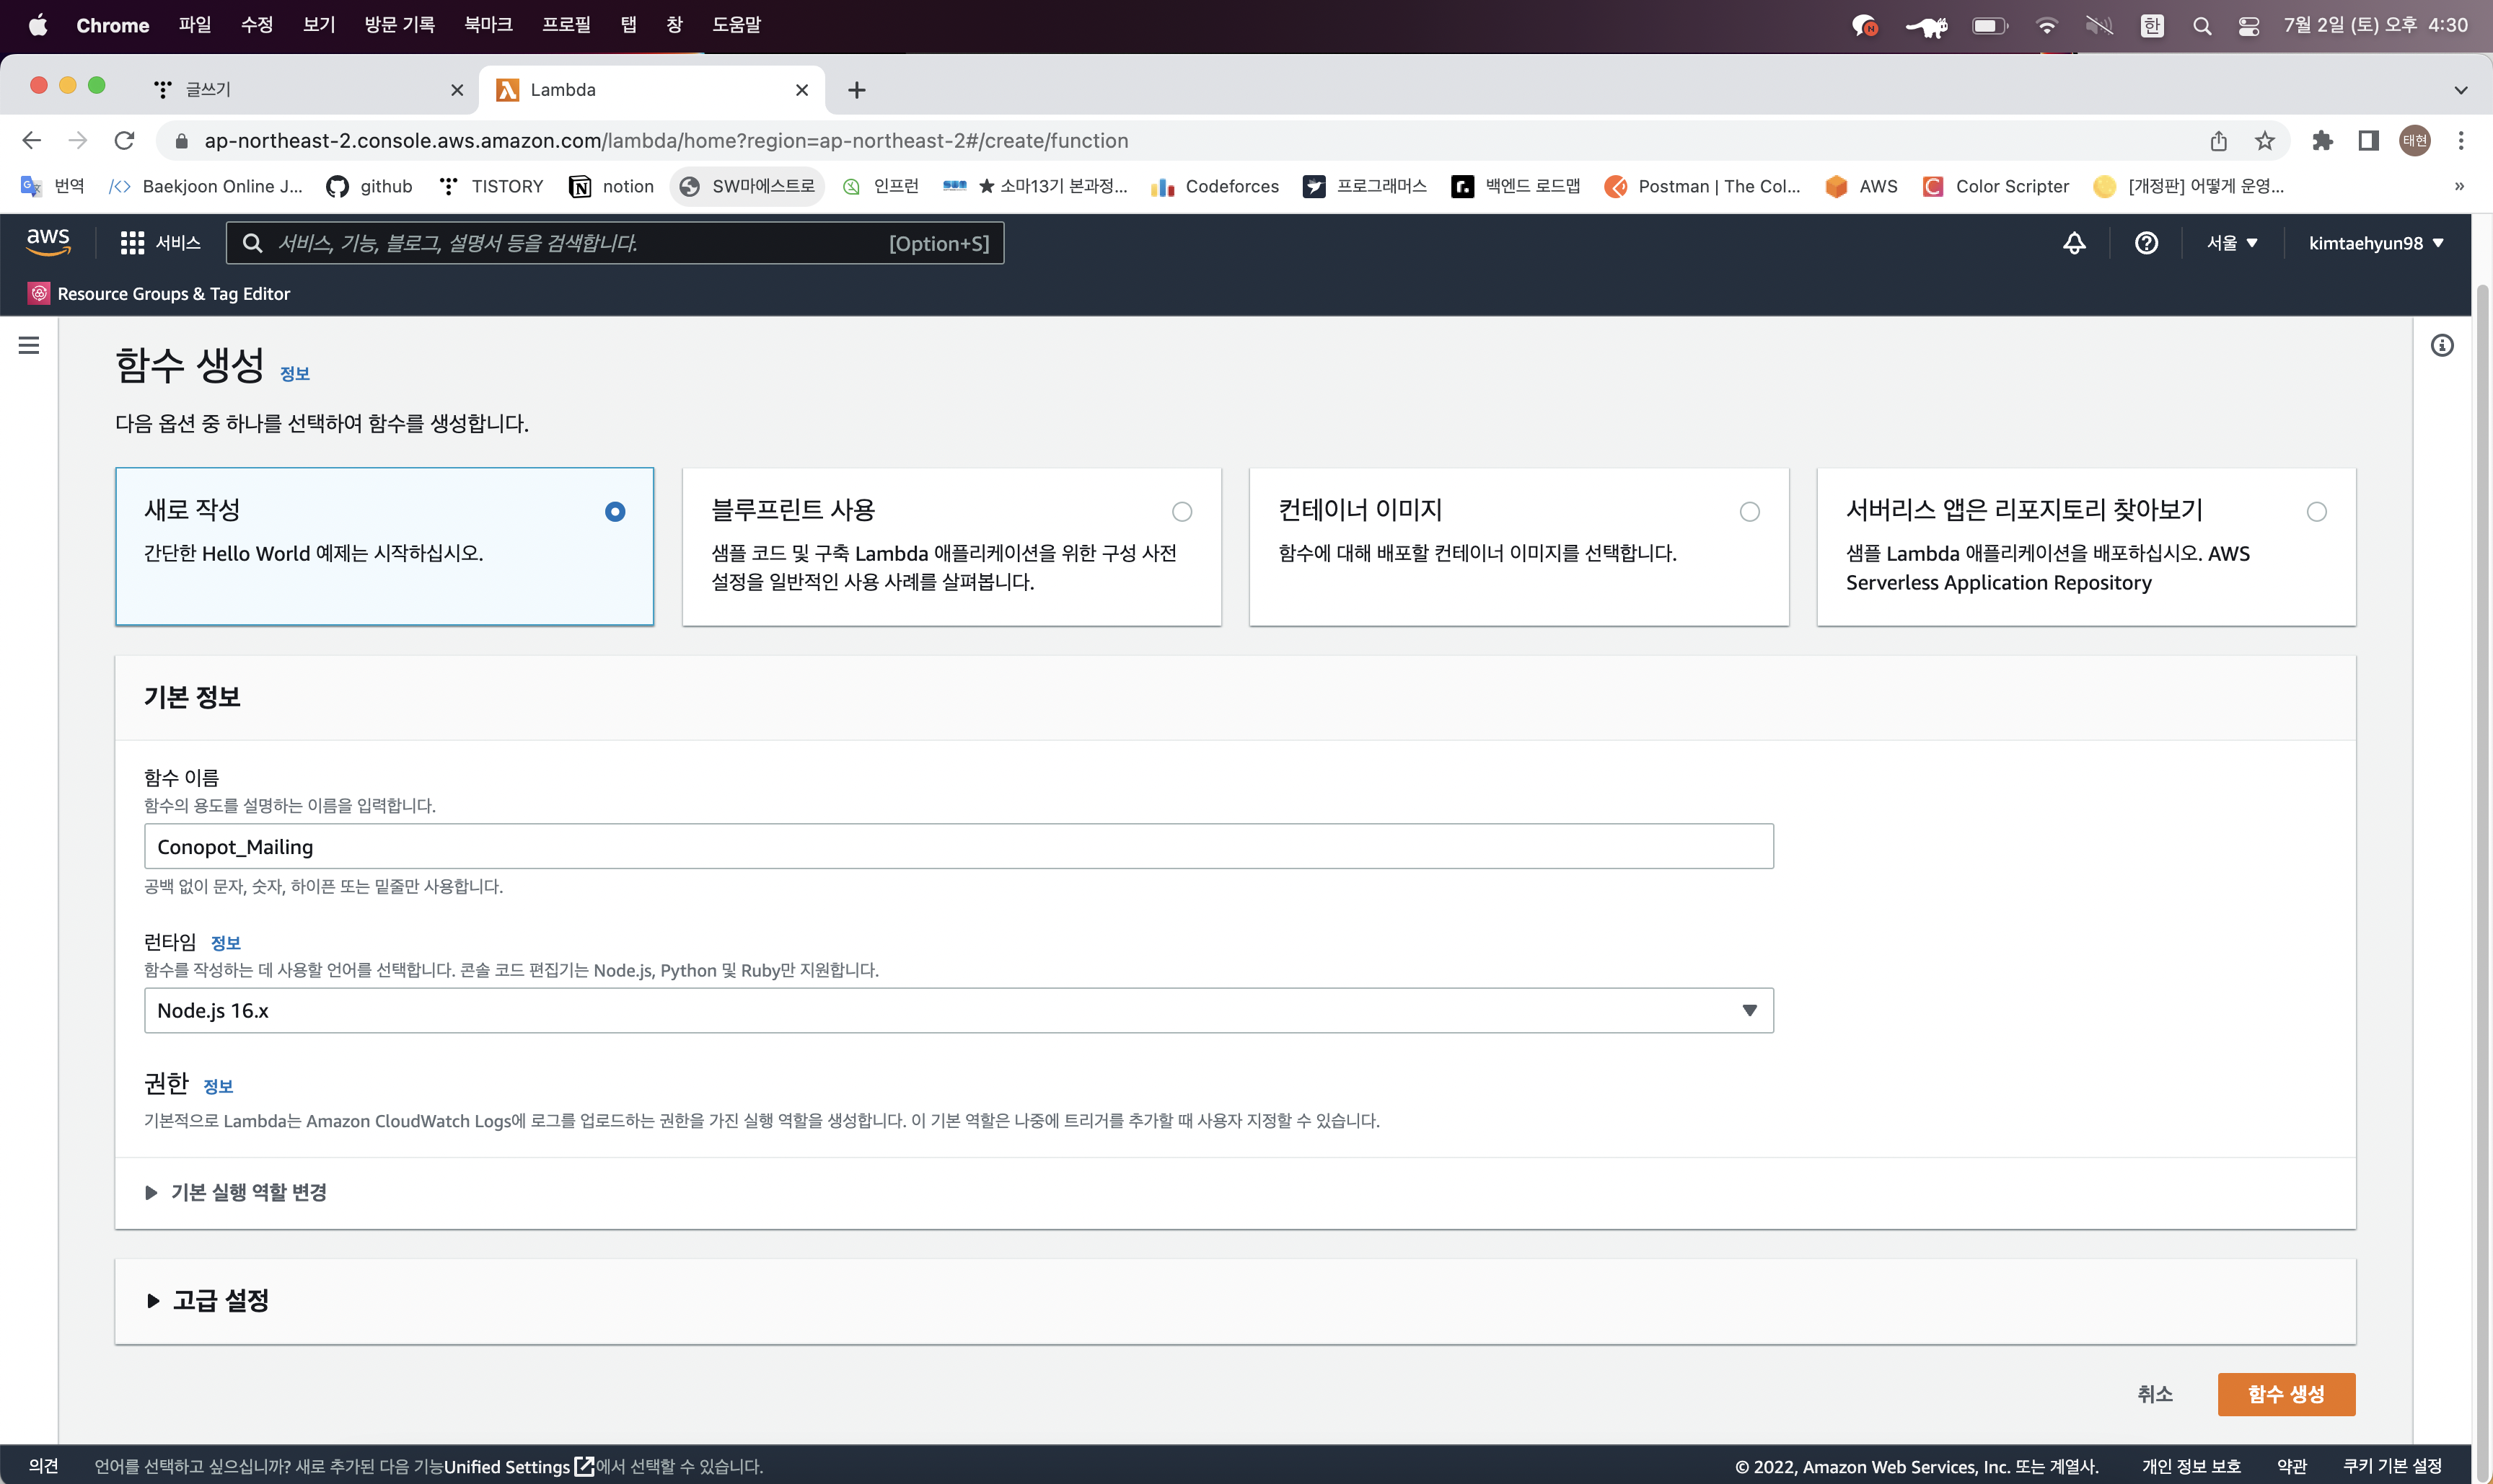Click the Conopot_Mailing function name field
The width and height of the screenshot is (2493, 1484).
(x=958, y=847)
